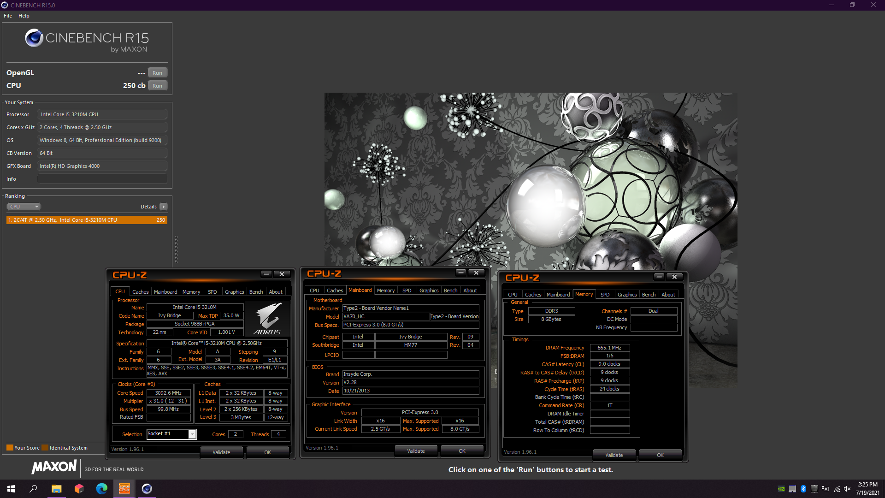
Task: Open the Help menu
Action: click(24, 16)
